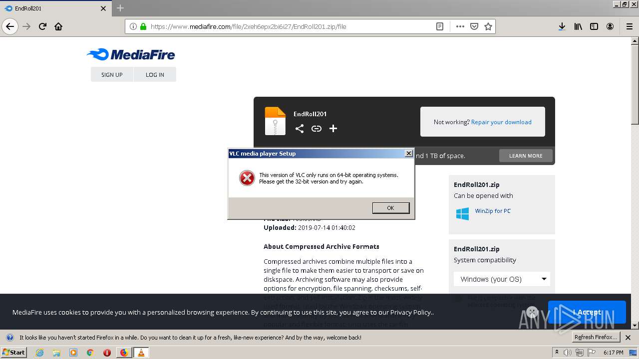Show site information icon in address bar
Image resolution: width=639 pixels, height=359 pixels.
133,26
